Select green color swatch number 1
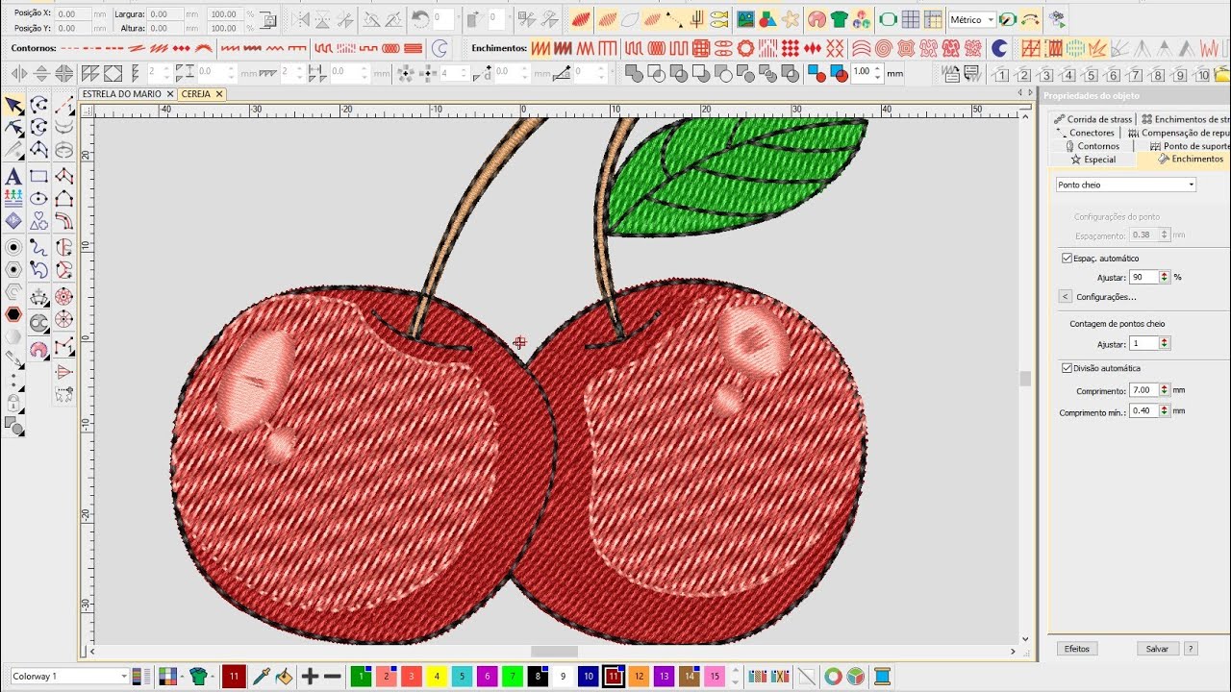1231x692 pixels. click(x=361, y=677)
